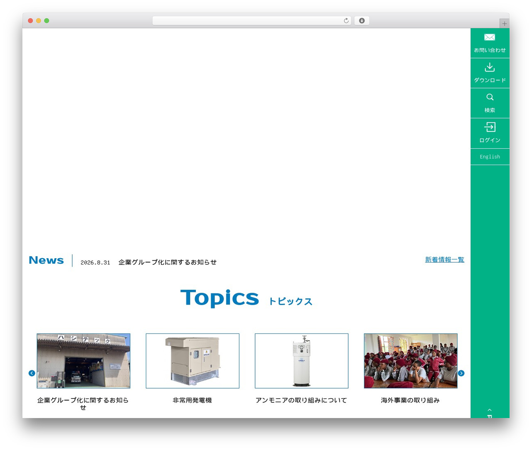
Task: Show next topics with right carousel arrow
Action: point(461,373)
